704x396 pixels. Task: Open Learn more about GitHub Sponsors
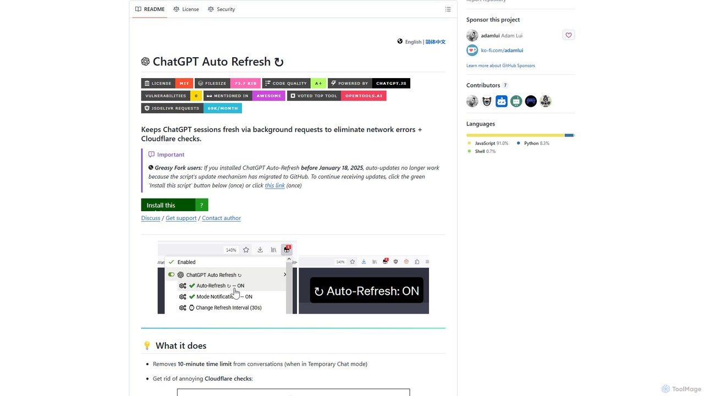[x=501, y=65]
